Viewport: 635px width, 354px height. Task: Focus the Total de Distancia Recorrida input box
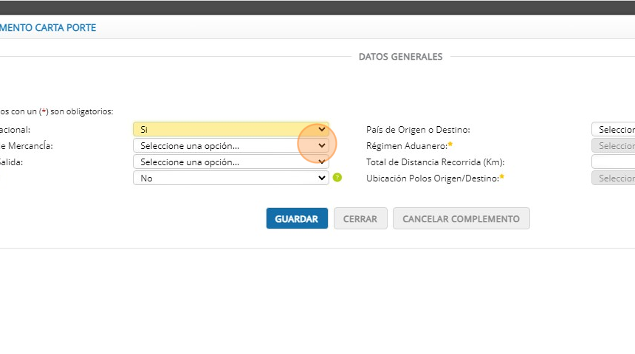pyautogui.click(x=614, y=162)
